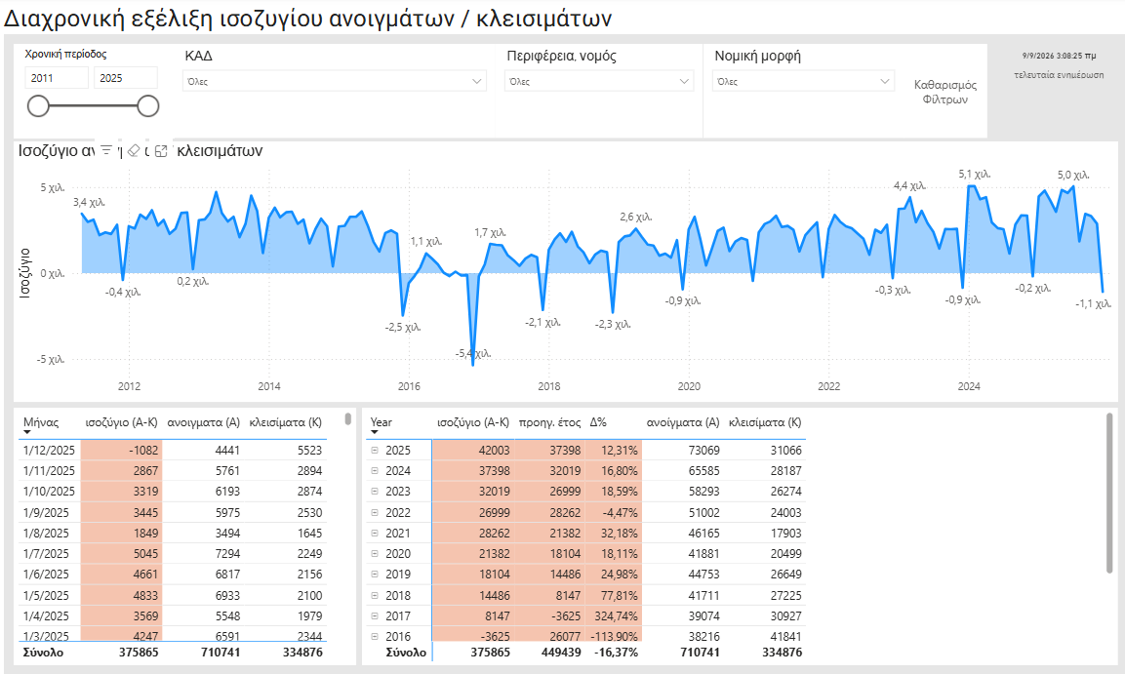This screenshot has width=1125, height=674.
Task: Expand the 2021 year row
Action: [375, 533]
